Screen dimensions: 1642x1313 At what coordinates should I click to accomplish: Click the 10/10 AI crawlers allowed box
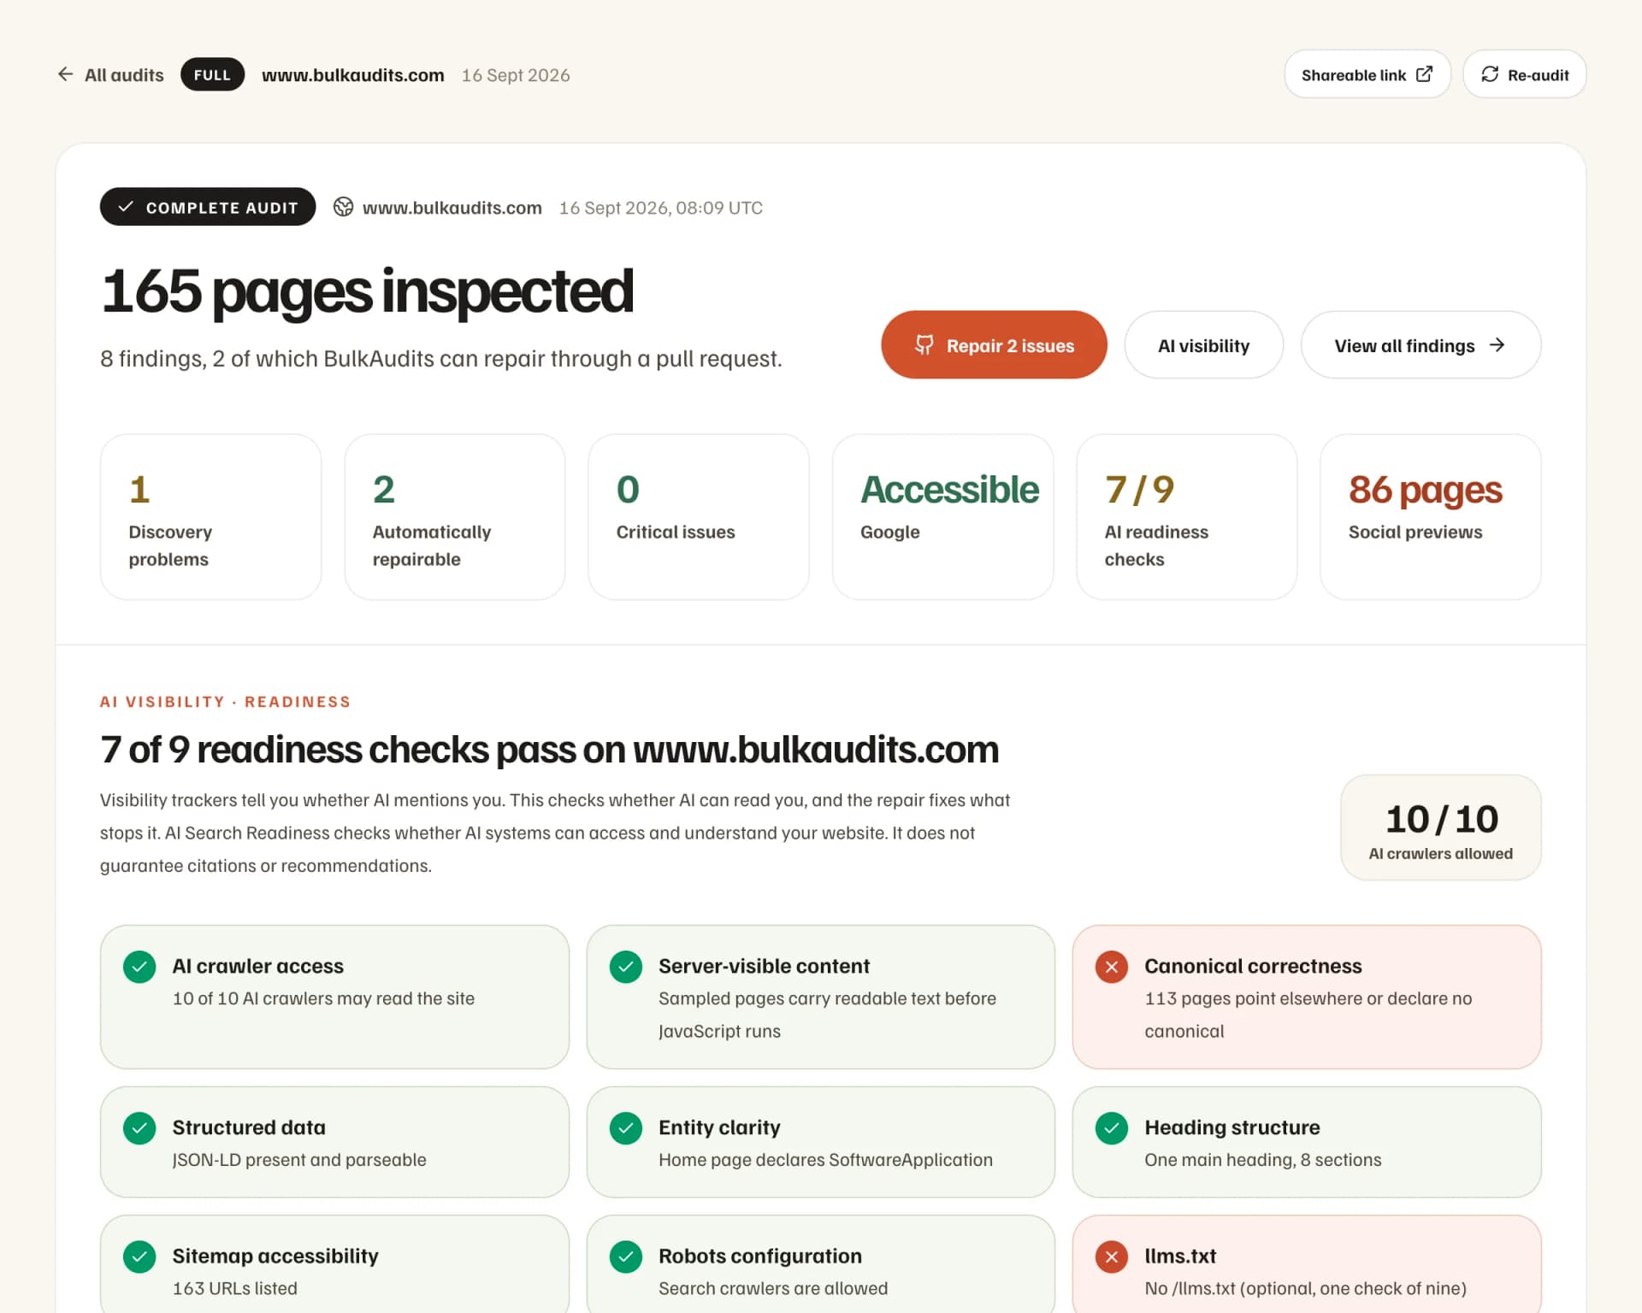[1440, 827]
